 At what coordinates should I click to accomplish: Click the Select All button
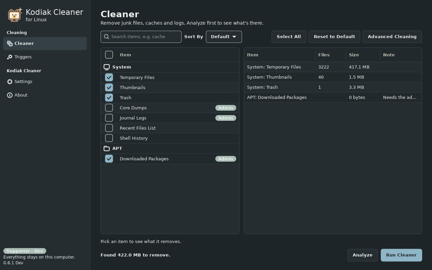(289, 37)
